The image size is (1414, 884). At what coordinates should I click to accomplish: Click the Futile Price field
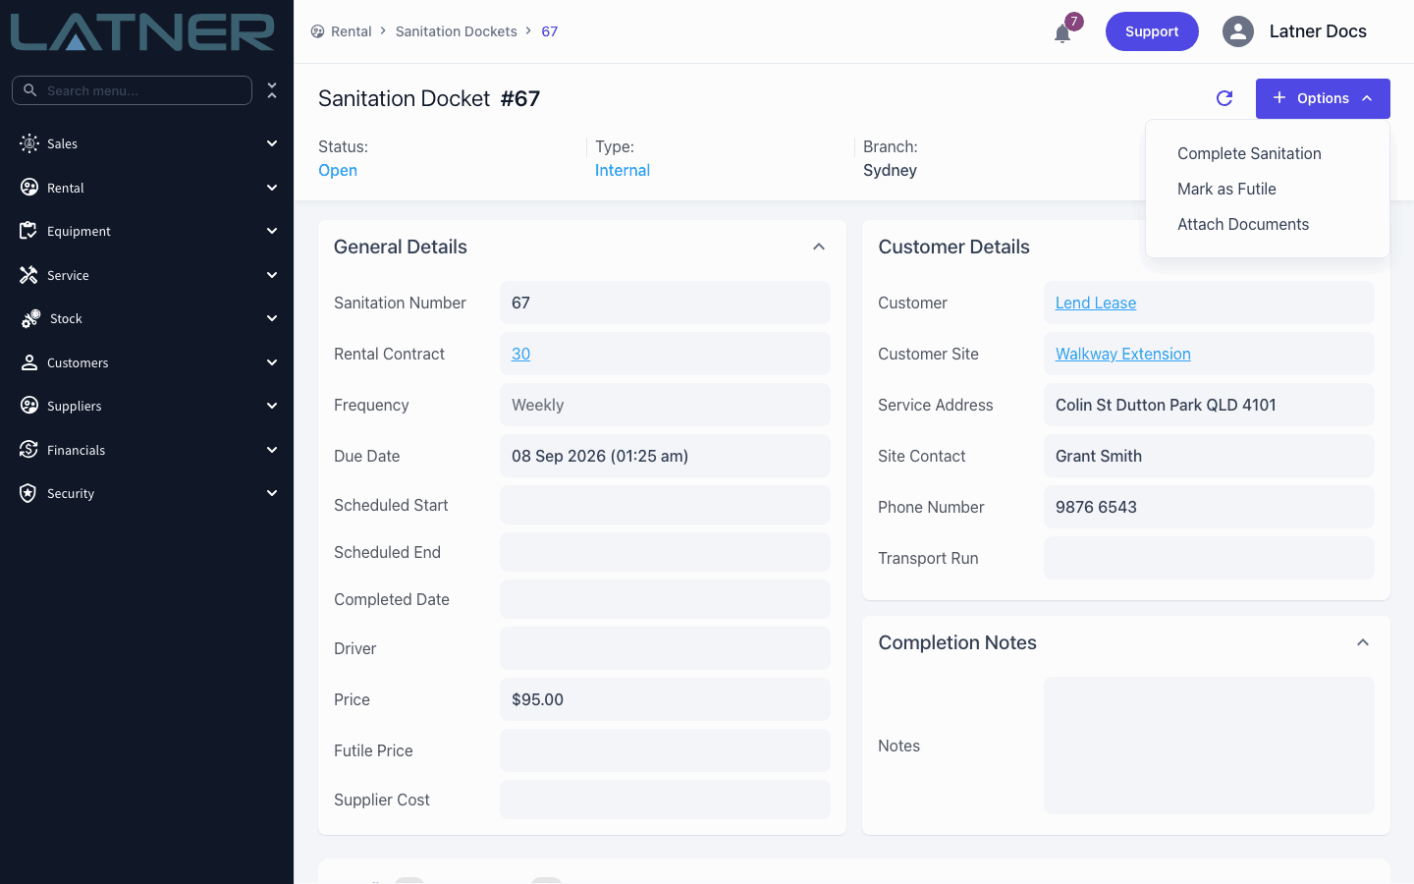click(x=665, y=750)
